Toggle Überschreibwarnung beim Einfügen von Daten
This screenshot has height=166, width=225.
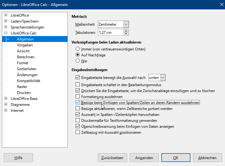point(78,126)
